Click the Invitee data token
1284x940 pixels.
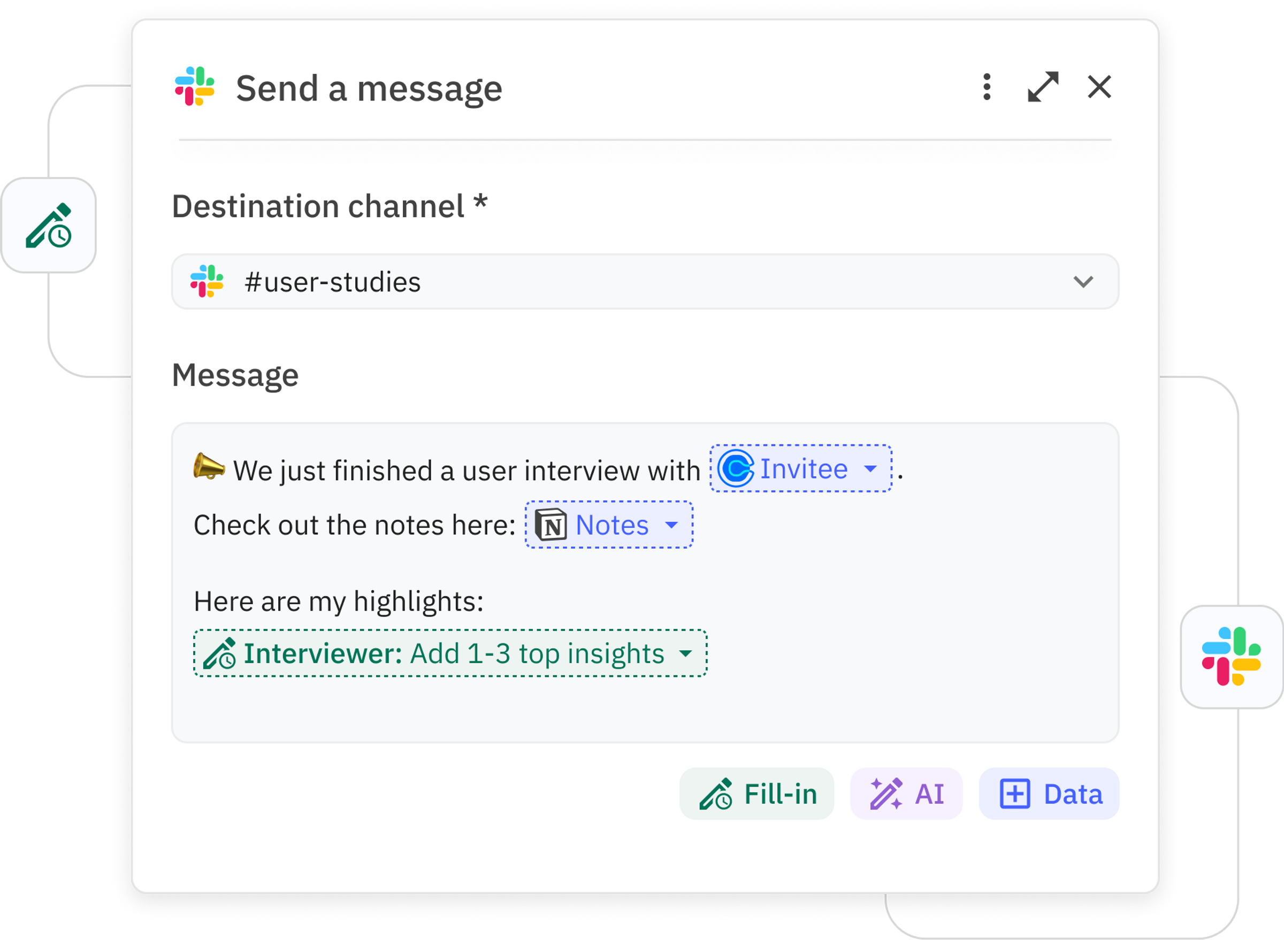point(800,469)
